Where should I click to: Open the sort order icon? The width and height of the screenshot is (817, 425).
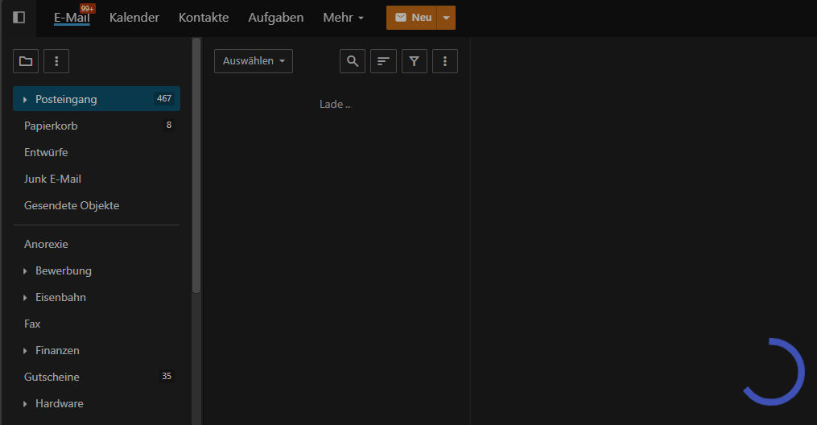[383, 61]
